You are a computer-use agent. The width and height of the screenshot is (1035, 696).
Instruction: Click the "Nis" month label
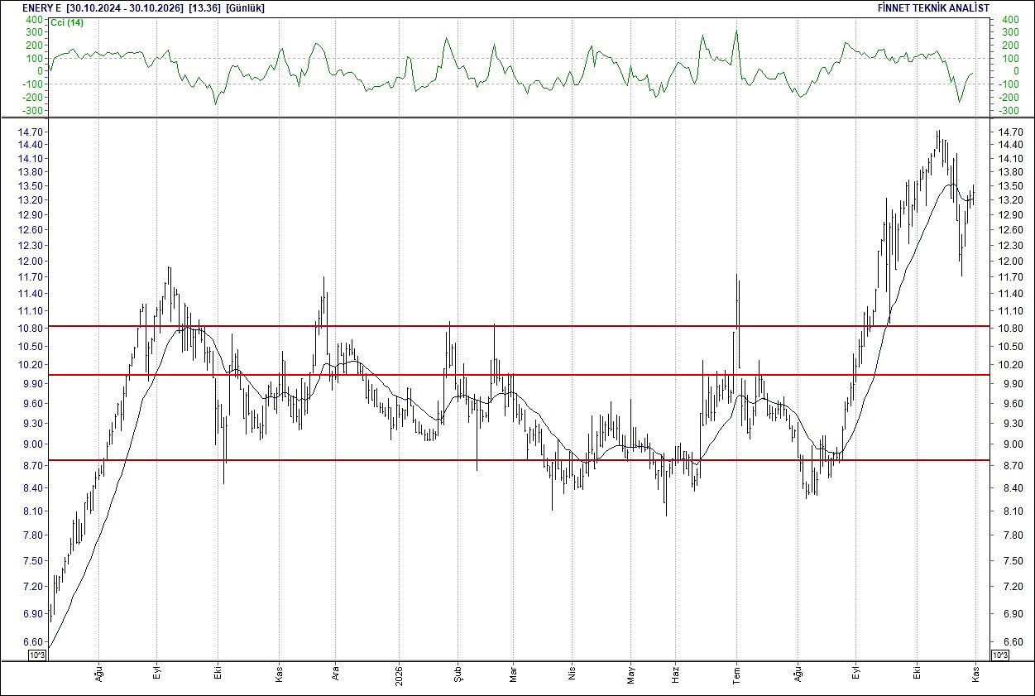571,672
